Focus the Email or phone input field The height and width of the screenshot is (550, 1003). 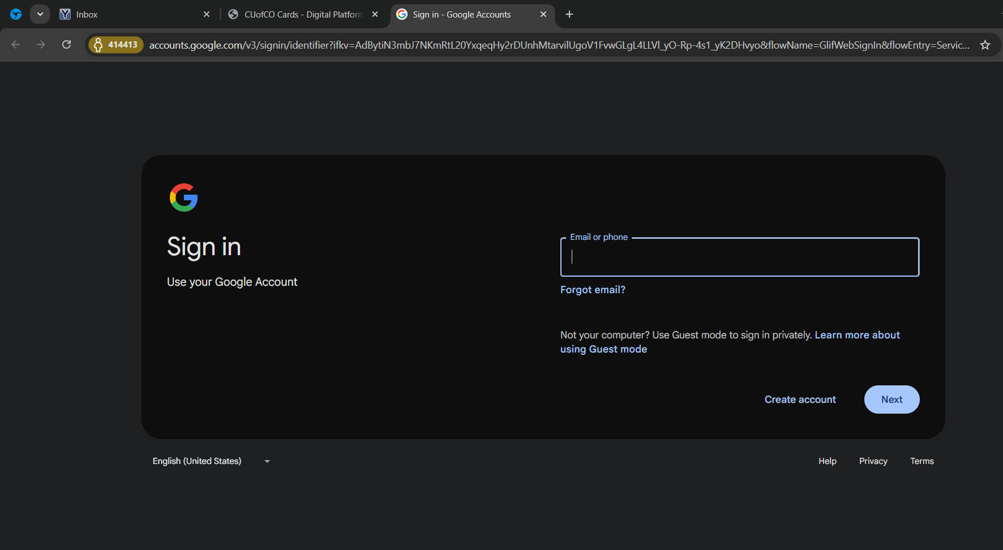pyautogui.click(x=739, y=257)
